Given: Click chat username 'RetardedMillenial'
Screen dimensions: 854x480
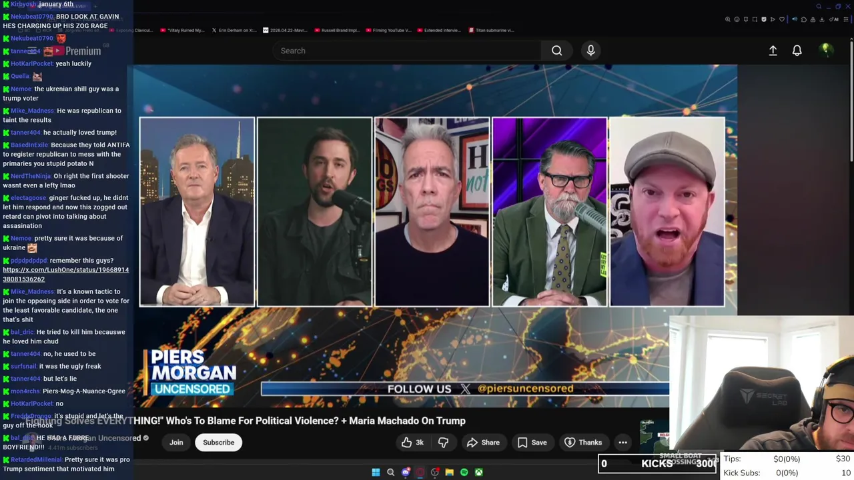Looking at the screenshot, I should tap(36, 459).
